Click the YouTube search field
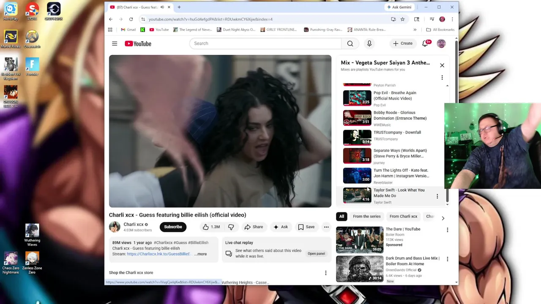541x304 pixels. (265, 43)
